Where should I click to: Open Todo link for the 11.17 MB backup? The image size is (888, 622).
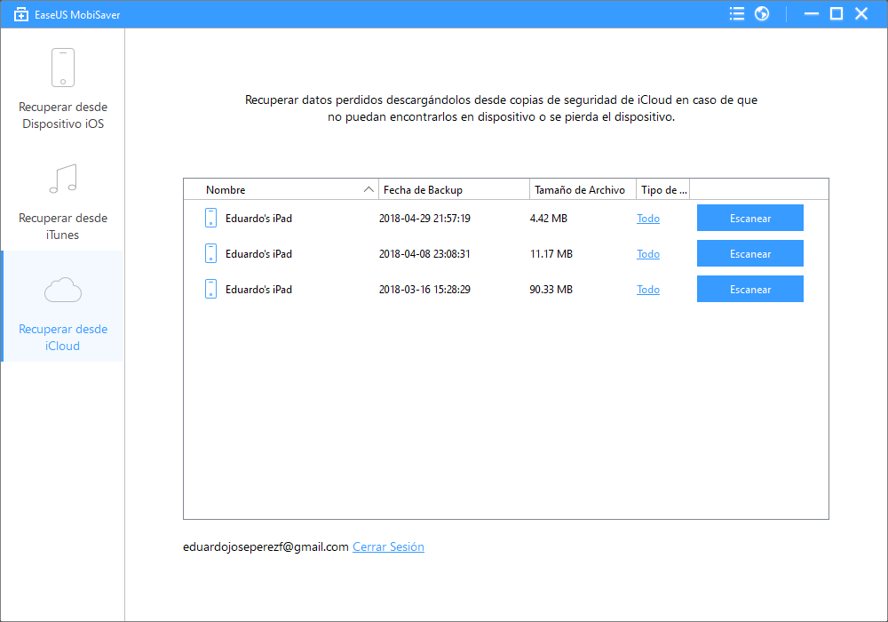648,254
